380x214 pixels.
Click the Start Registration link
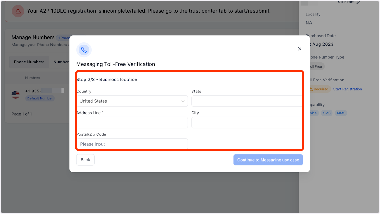pyautogui.click(x=347, y=89)
